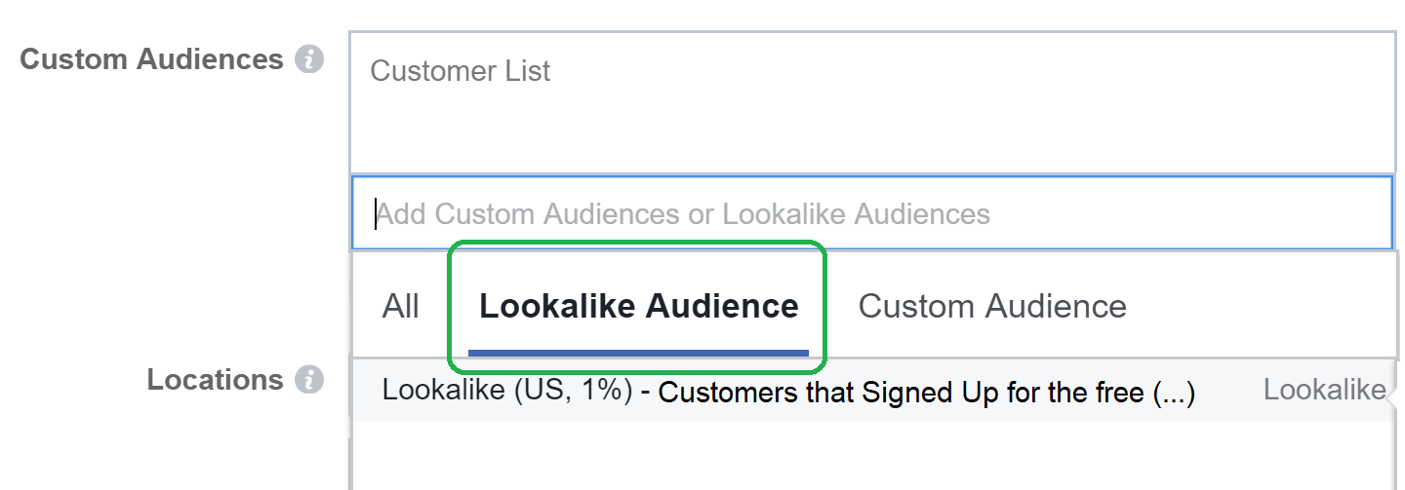Viewport: 1405px width, 490px height.
Task: Click the Locations field label
Action: click(x=215, y=380)
